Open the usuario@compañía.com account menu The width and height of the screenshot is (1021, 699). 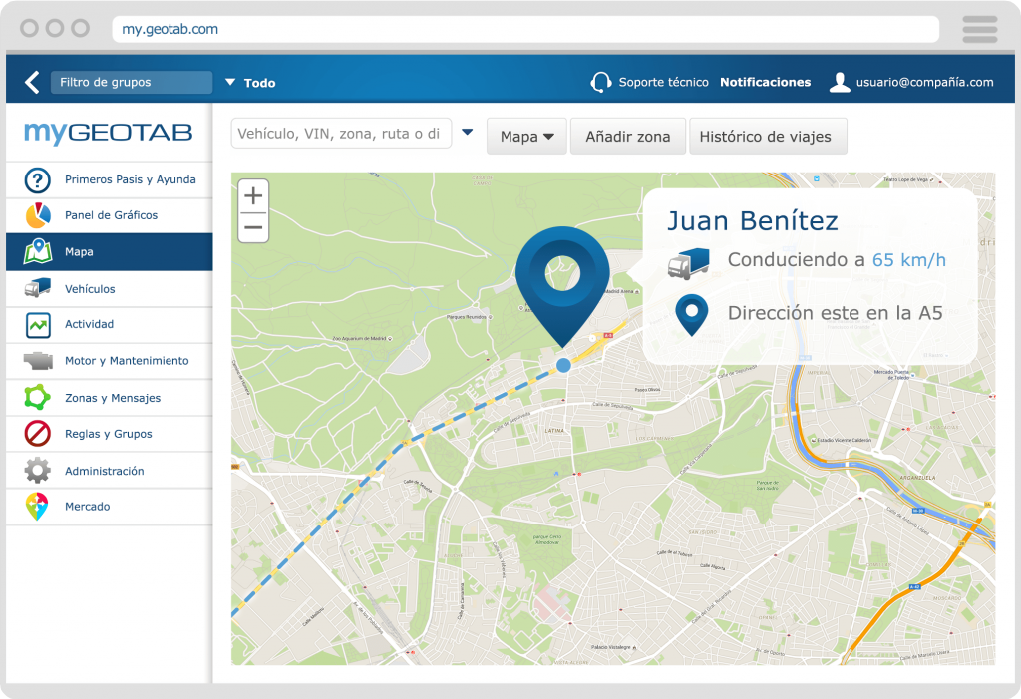coord(924,82)
